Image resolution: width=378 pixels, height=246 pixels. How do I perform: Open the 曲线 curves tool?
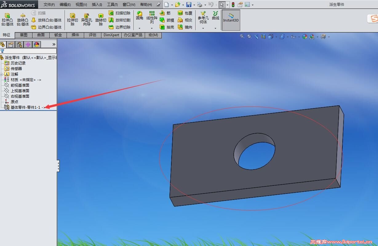[216, 16]
